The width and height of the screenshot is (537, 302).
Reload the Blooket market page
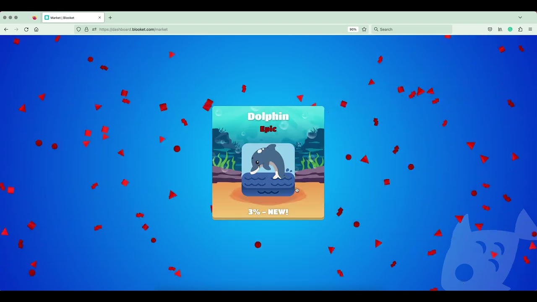pyautogui.click(x=26, y=29)
